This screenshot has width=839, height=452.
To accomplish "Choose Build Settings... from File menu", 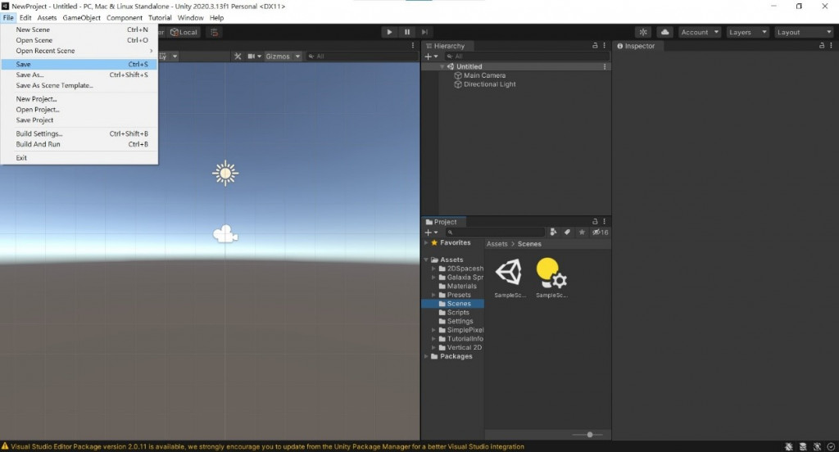I will [79, 133].
